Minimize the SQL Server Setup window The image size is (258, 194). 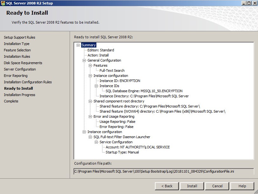[244, 3]
